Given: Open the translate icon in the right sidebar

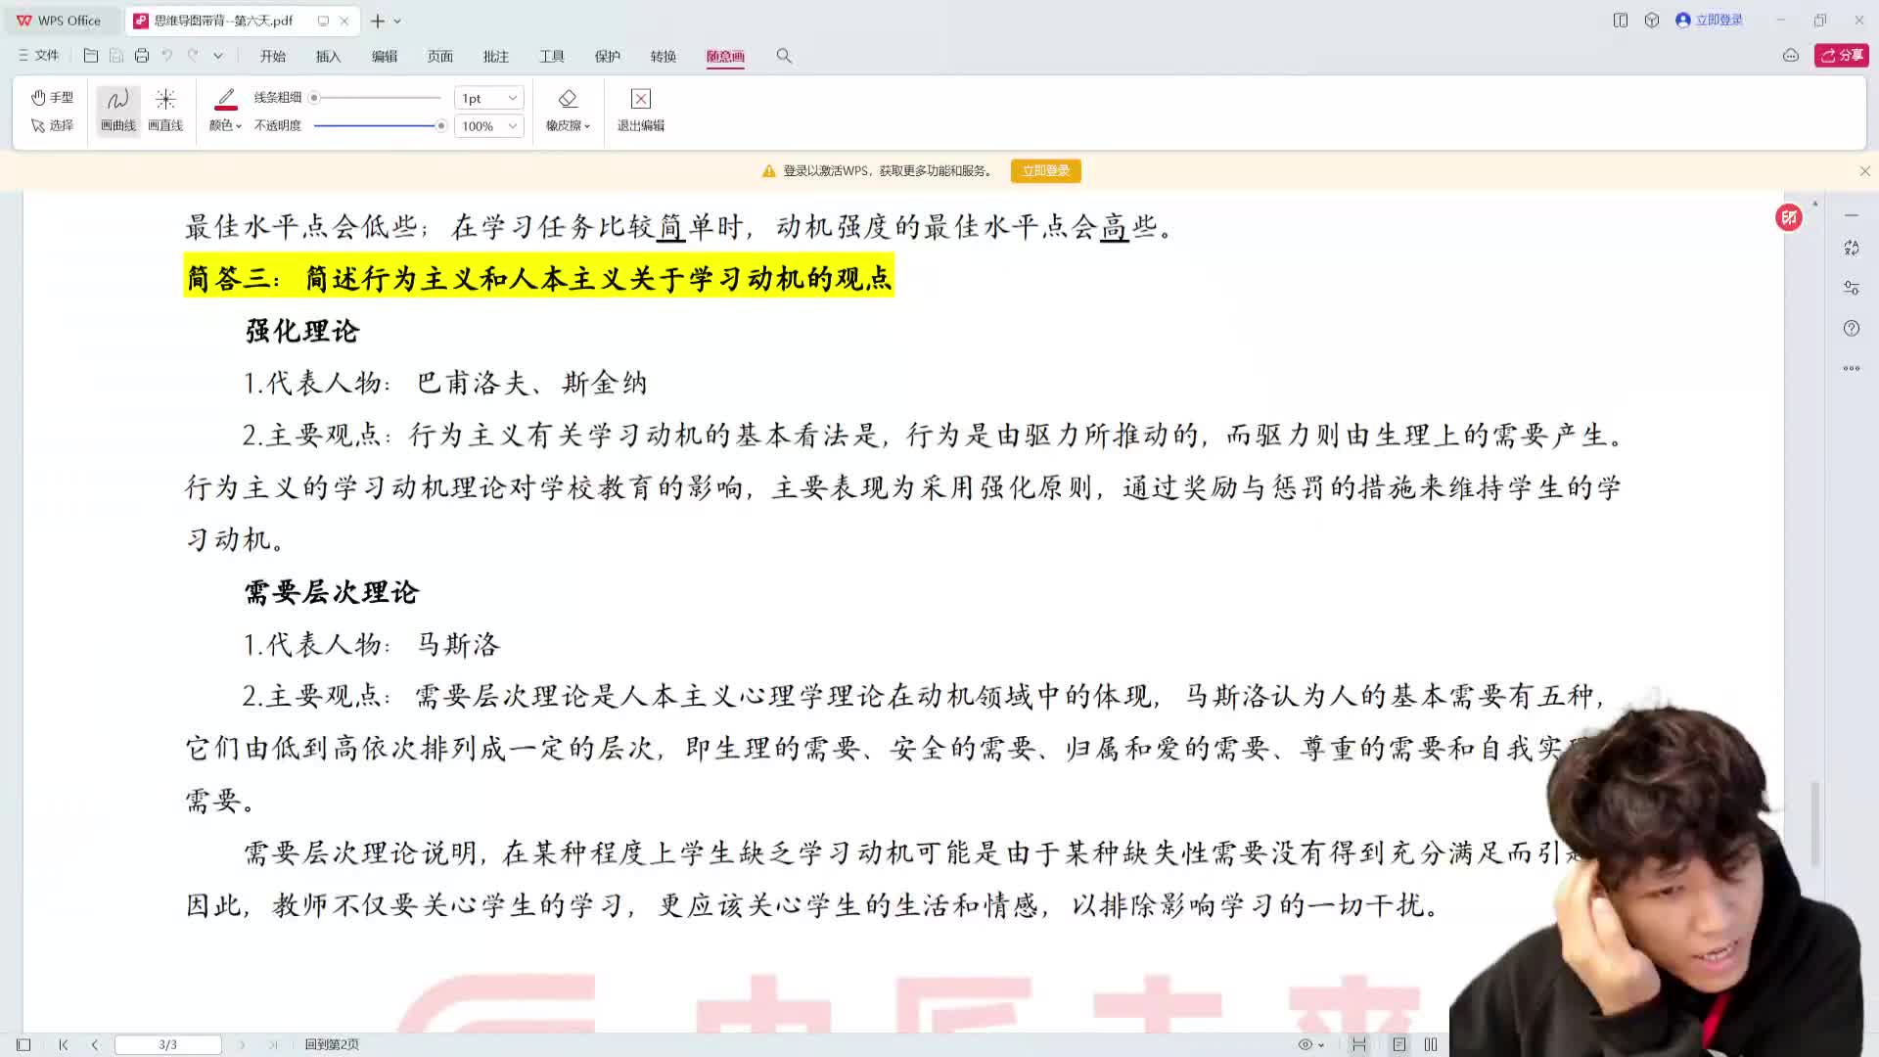Looking at the screenshot, I should tap(1852, 248).
